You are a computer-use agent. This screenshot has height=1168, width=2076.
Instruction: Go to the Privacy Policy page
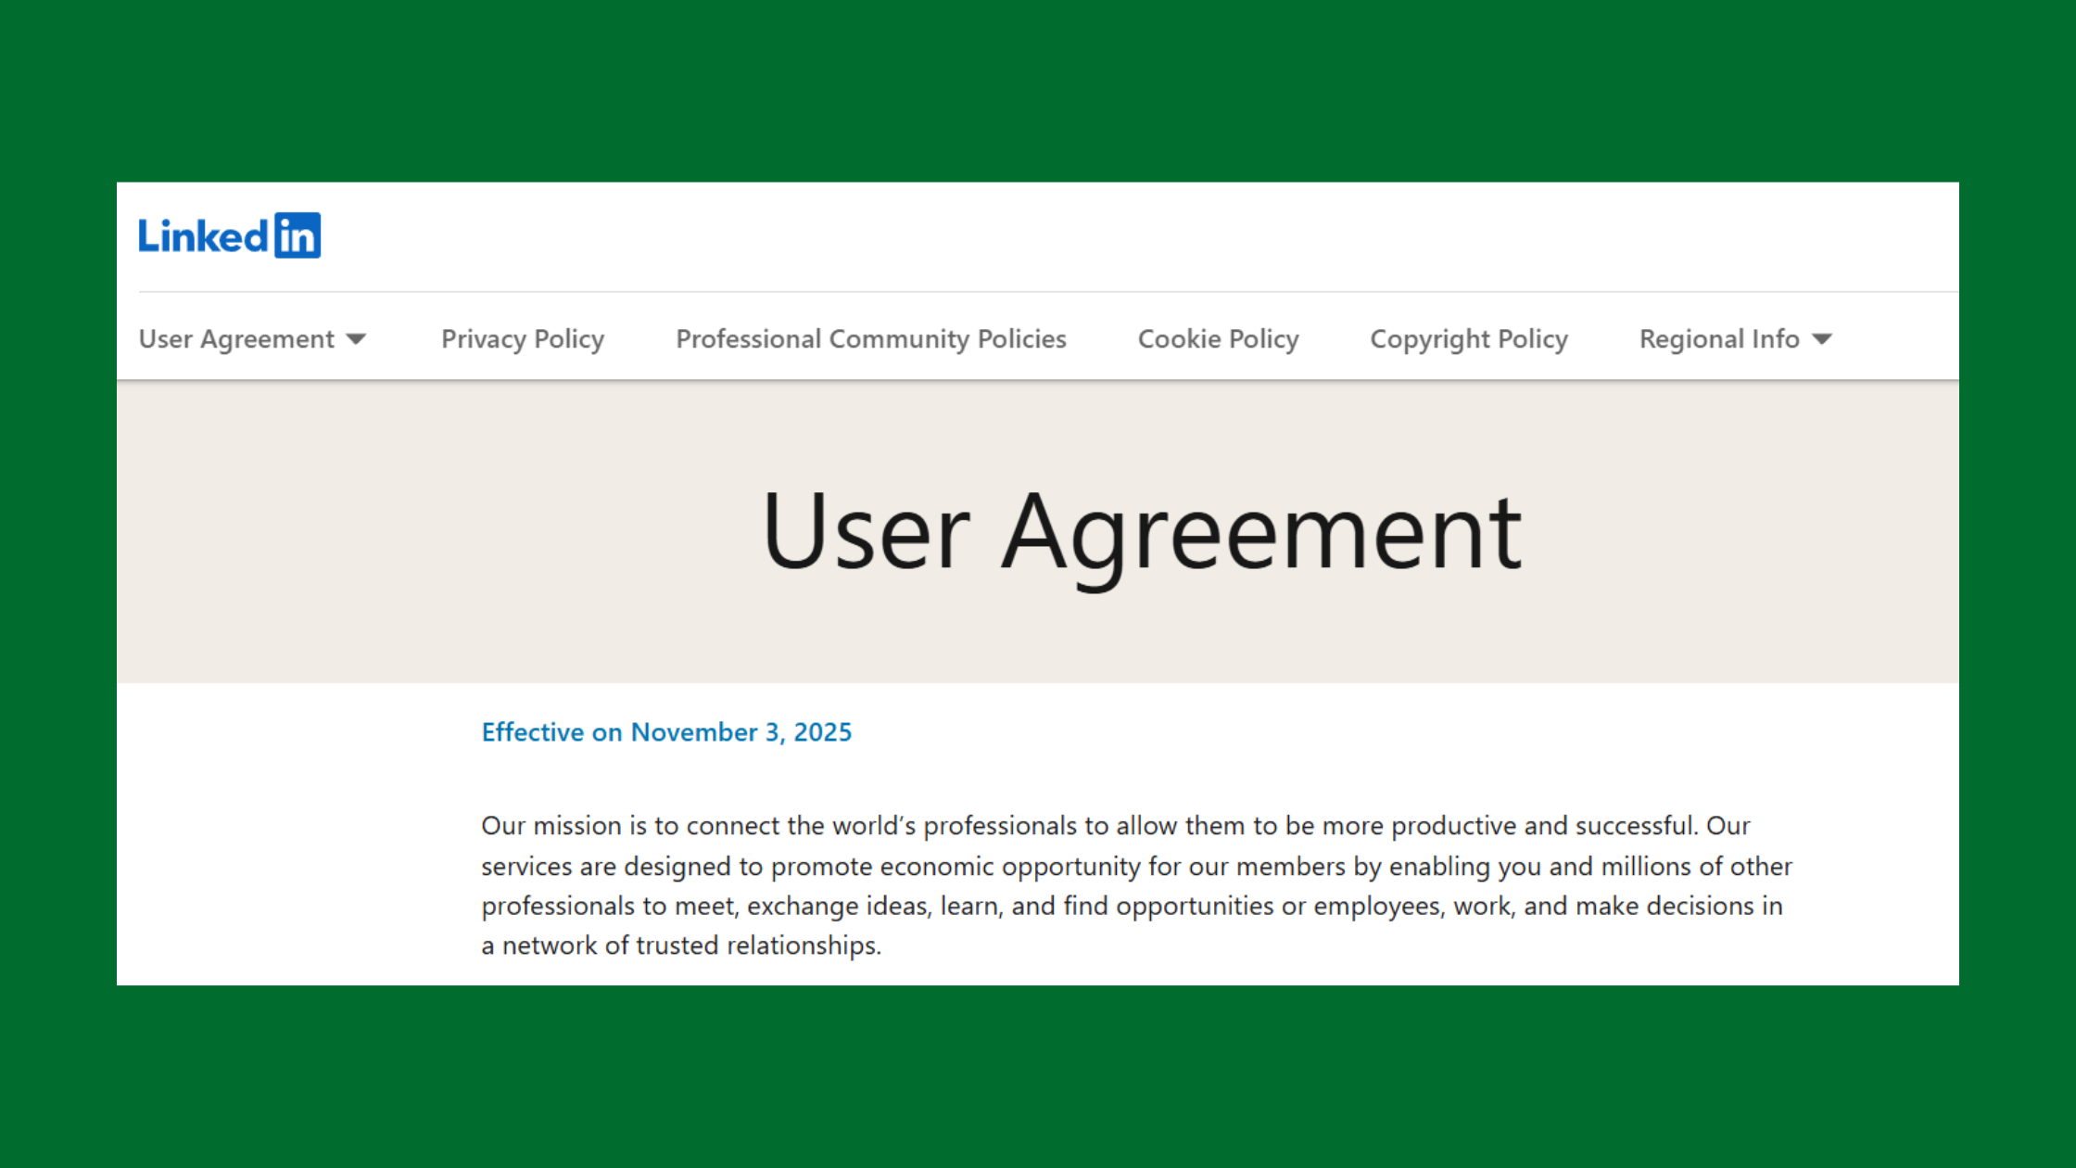523,339
